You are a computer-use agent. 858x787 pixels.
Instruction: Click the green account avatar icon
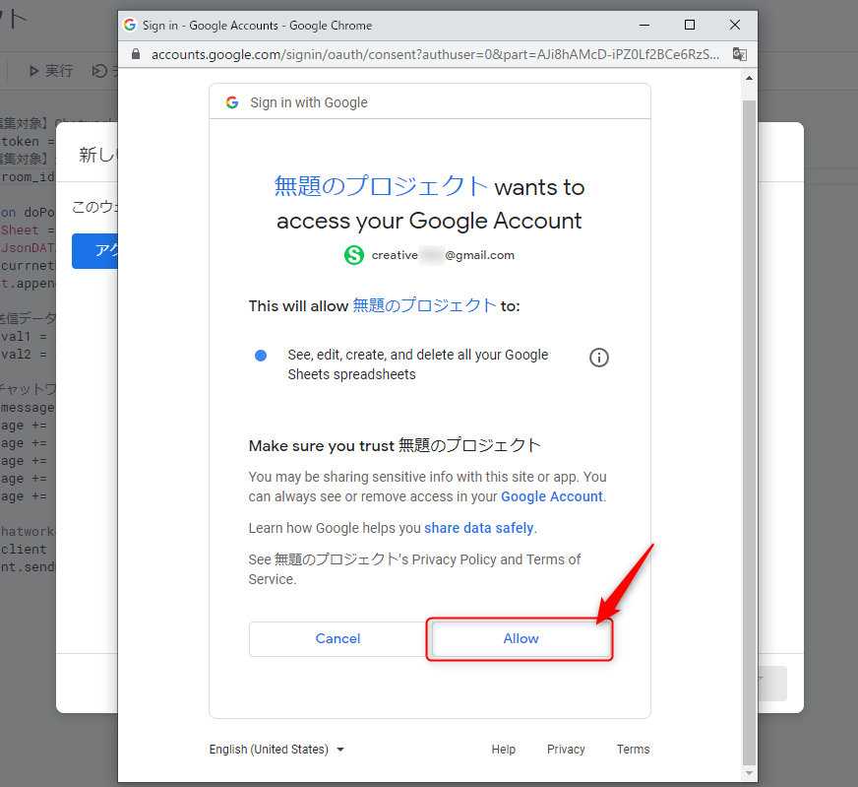point(354,255)
